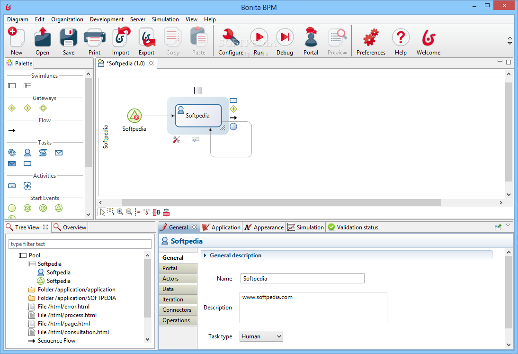Select the Message start event palette icon
Viewport: 518px width, 354px height.
(x=27, y=208)
